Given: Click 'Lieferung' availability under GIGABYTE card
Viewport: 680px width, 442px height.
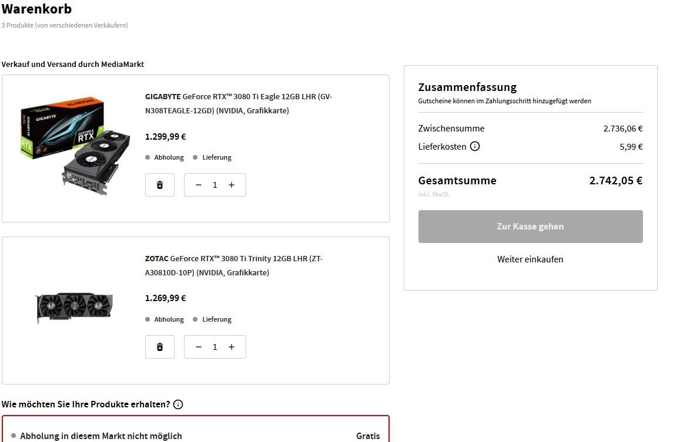Looking at the screenshot, I should (x=213, y=157).
